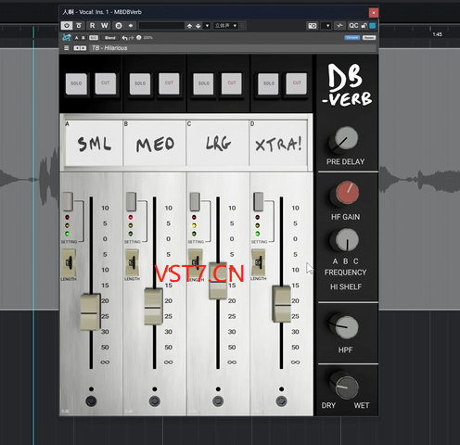The width and height of the screenshot is (460, 445).
Task: Click channel D setting selector button
Action: [259, 201]
